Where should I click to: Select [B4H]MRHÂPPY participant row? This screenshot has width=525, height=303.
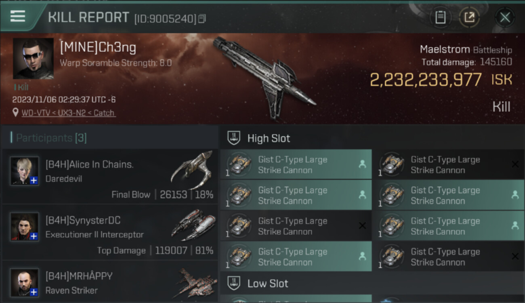click(110, 282)
